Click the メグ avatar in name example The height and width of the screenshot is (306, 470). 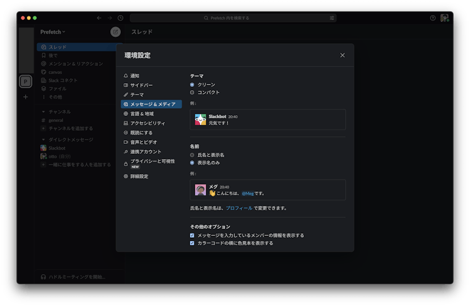pos(201,190)
